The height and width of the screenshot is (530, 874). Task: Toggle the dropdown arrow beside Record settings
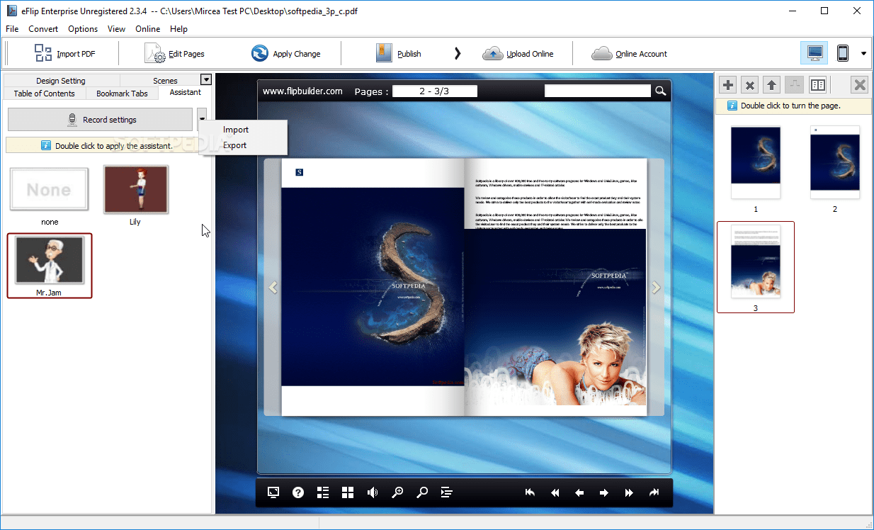click(203, 120)
